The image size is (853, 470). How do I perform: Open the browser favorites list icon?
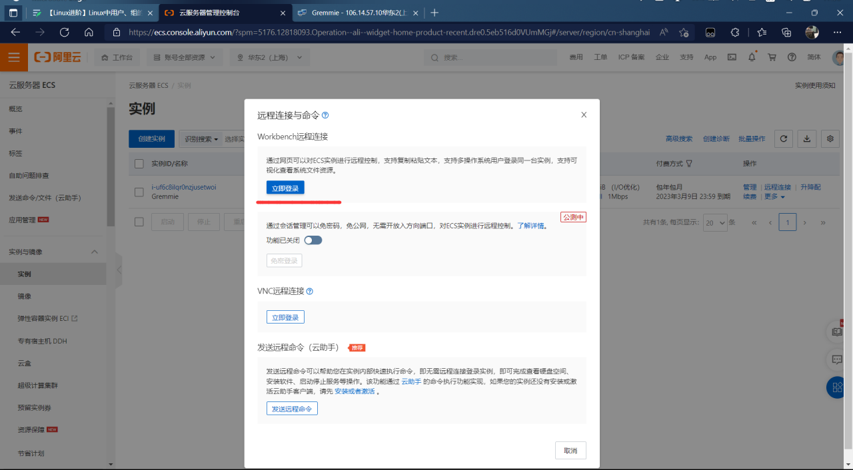tap(762, 32)
